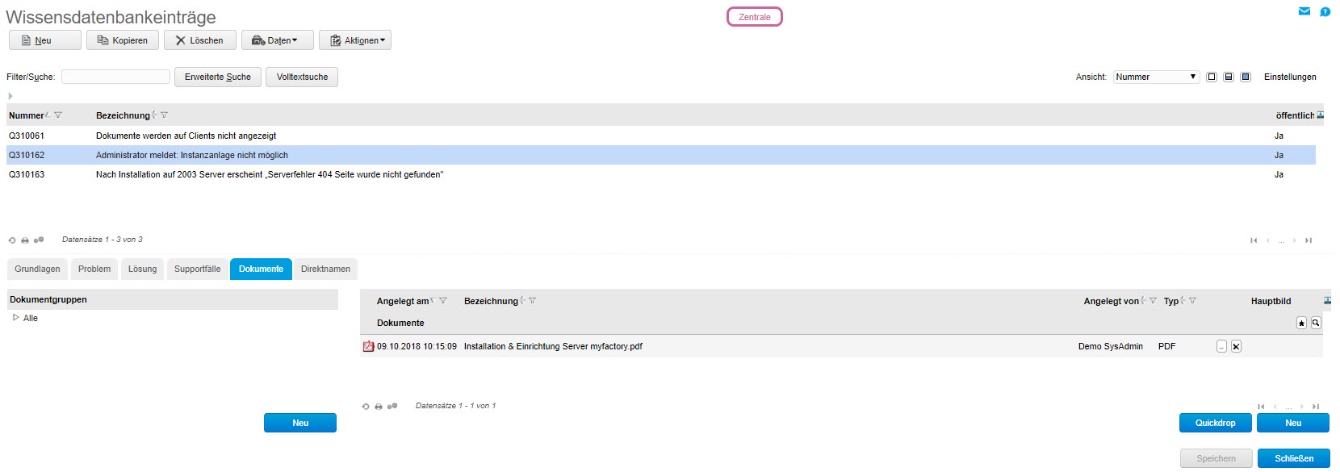This screenshot has width=1340, height=472.
Task: Delete the PDF document with X icon
Action: (x=1236, y=346)
